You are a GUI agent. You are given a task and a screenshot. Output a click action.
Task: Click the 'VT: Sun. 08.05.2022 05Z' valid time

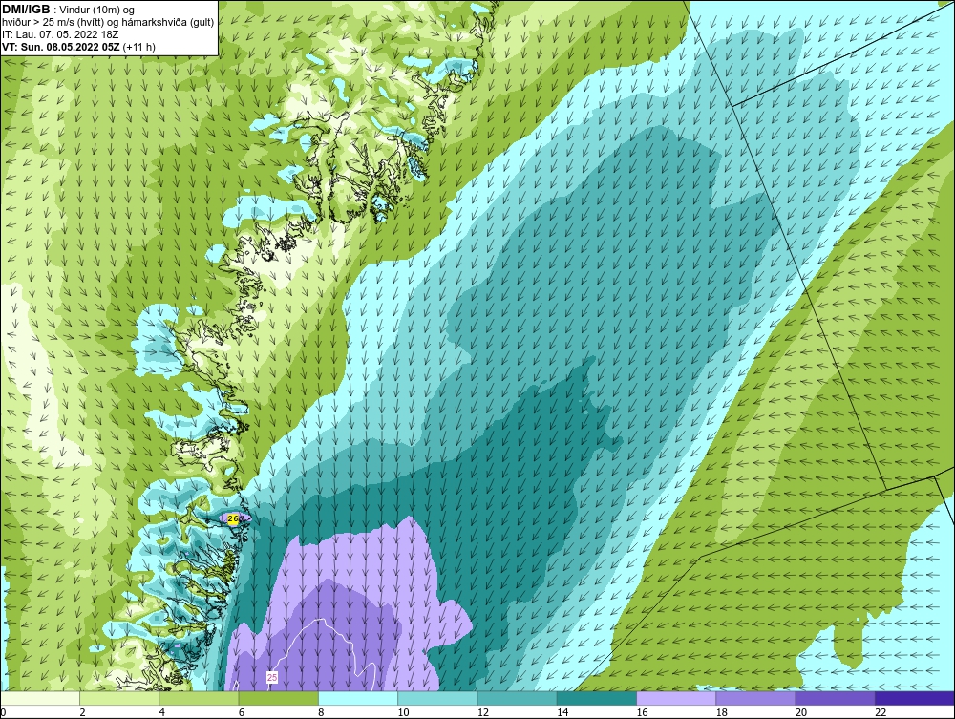click(x=61, y=47)
